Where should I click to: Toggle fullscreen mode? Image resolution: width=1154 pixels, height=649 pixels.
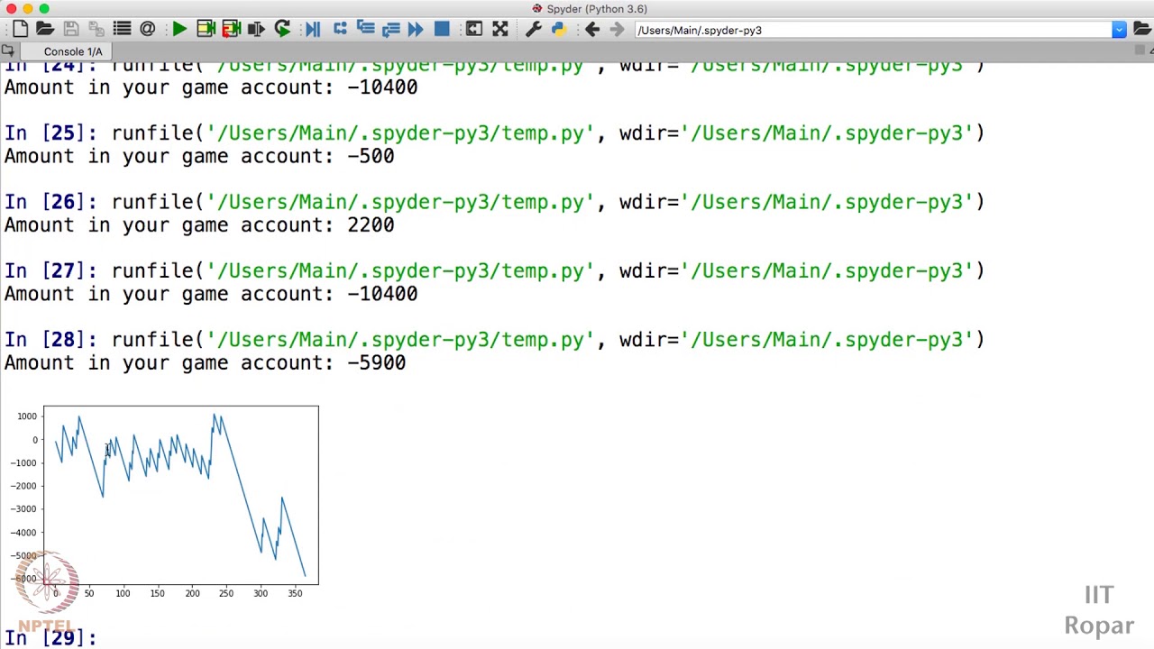point(500,30)
